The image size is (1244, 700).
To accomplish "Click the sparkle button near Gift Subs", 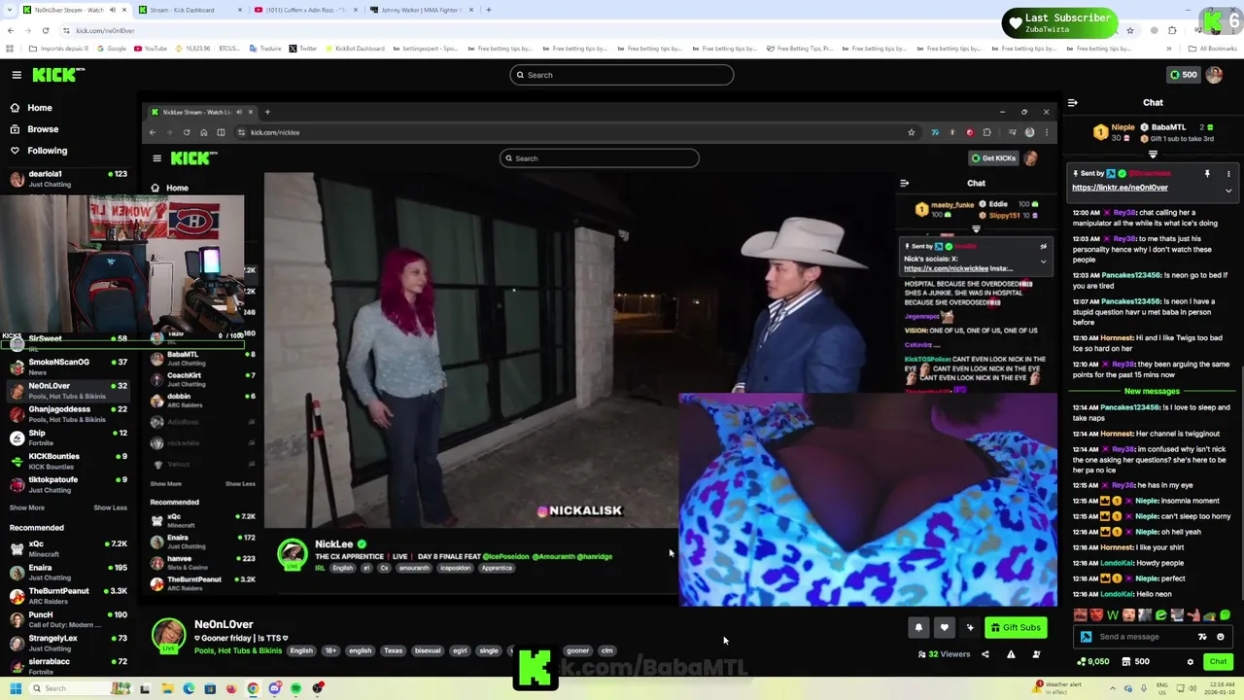I will (970, 628).
